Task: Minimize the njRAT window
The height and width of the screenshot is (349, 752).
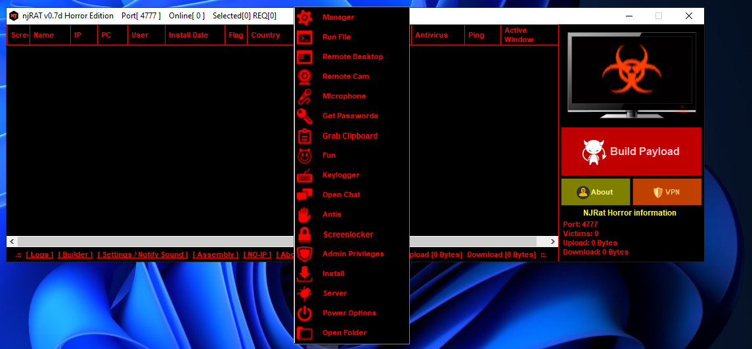Action: click(629, 16)
